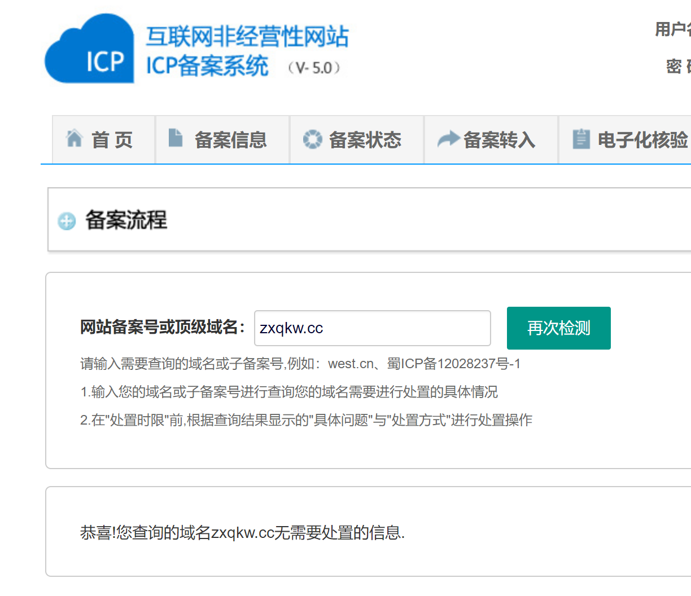This screenshot has width=691, height=596.
Task: Click the clipboard icon beside 电子化核验
Action: (x=581, y=139)
